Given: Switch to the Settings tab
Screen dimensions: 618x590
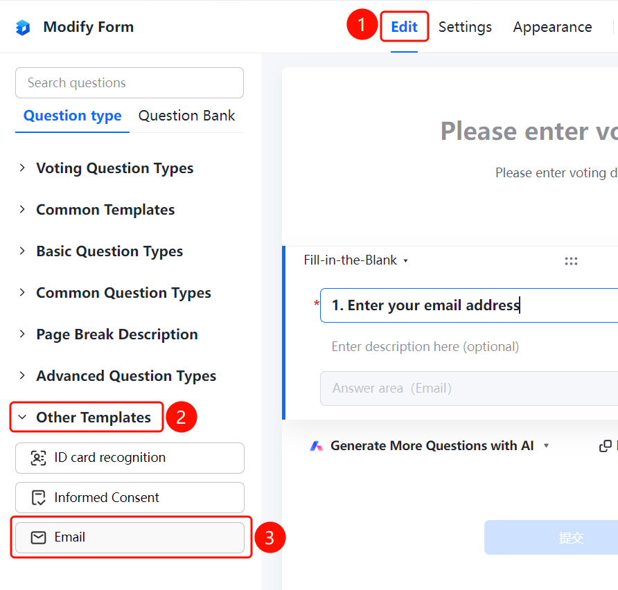Looking at the screenshot, I should tap(465, 27).
